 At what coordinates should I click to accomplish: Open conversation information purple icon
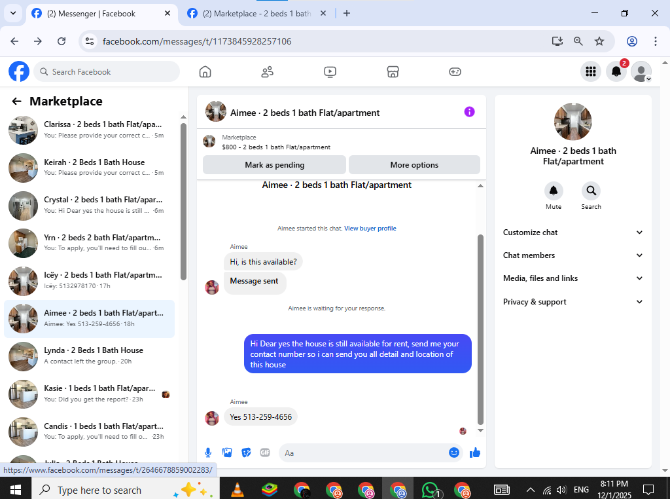pyautogui.click(x=469, y=112)
